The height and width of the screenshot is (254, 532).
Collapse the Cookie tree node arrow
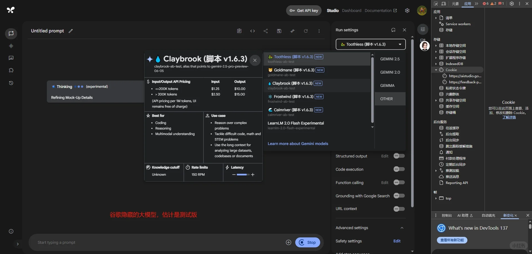click(436, 70)
